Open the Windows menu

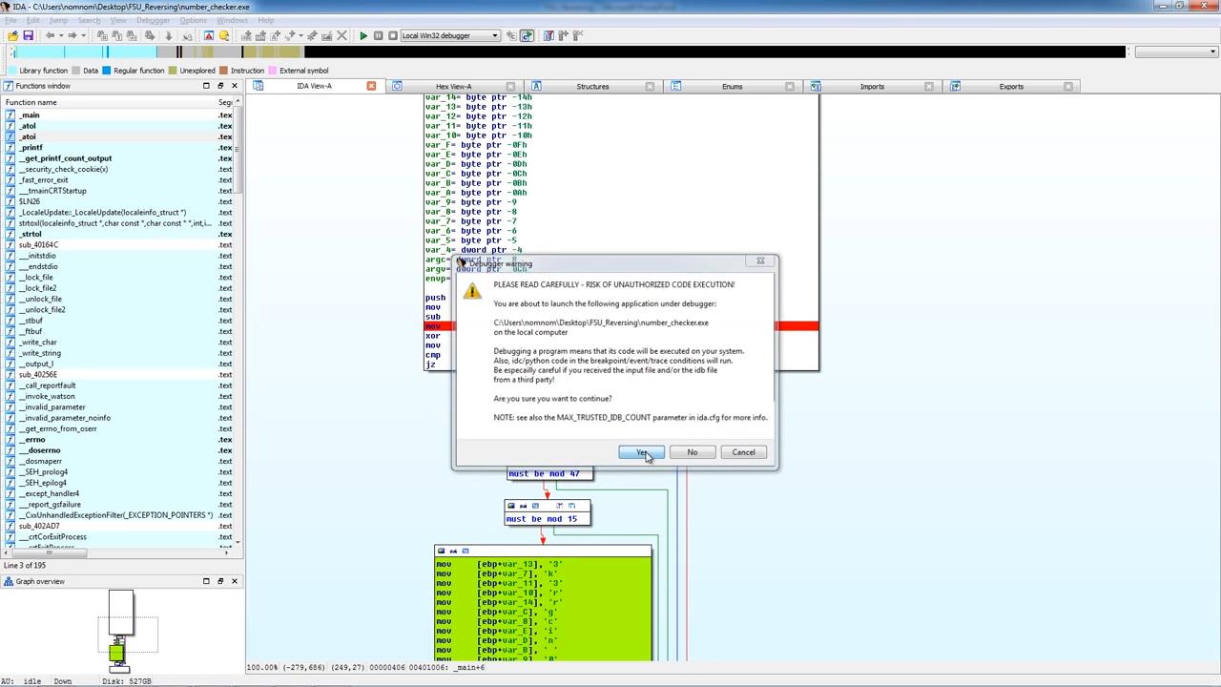[232, 20]
